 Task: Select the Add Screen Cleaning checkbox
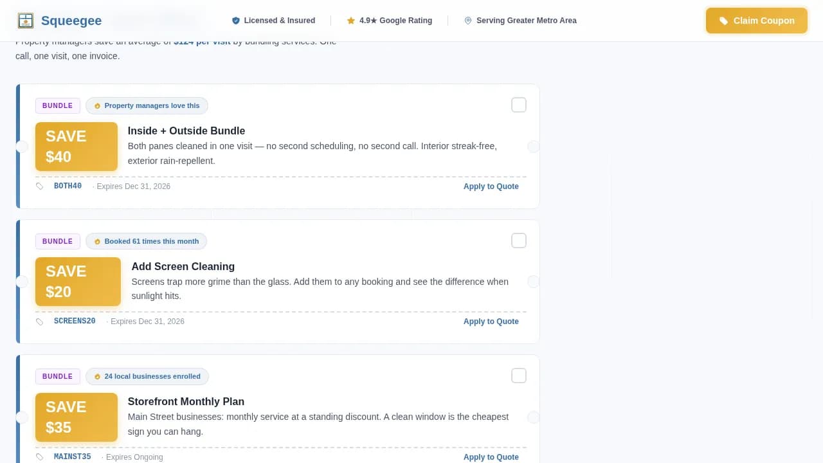[x=519, y=241]
